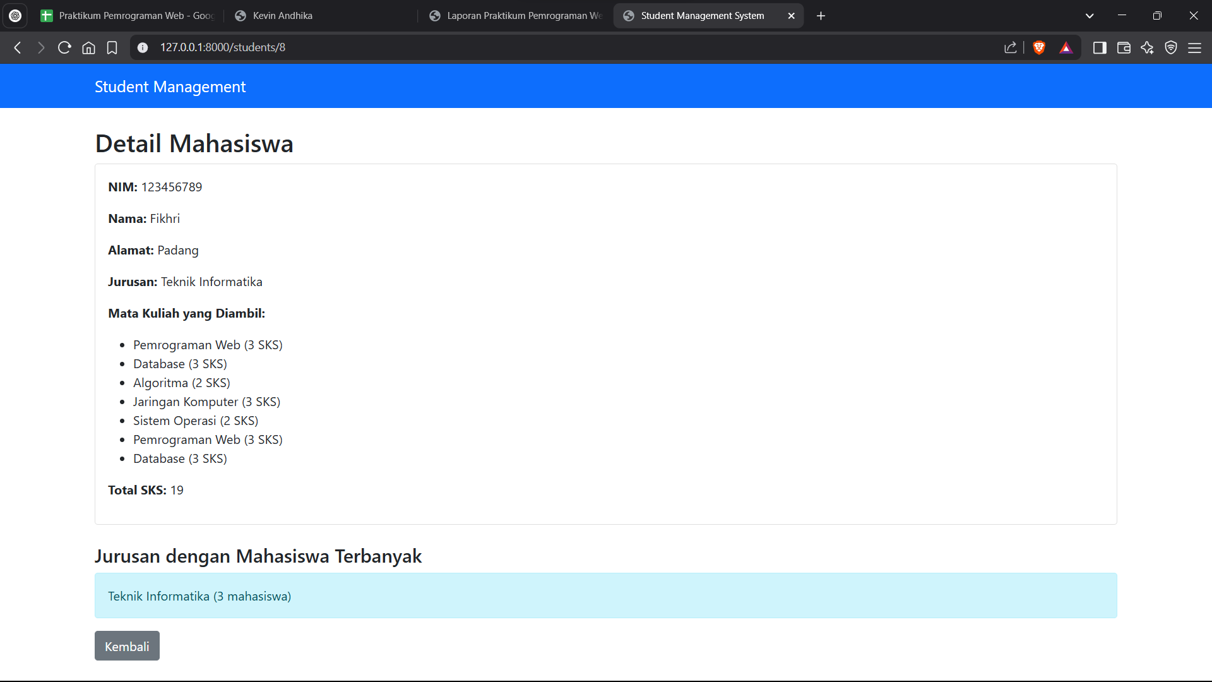
Task: Click the forward navigation arrow
Action: click(41, 47)
